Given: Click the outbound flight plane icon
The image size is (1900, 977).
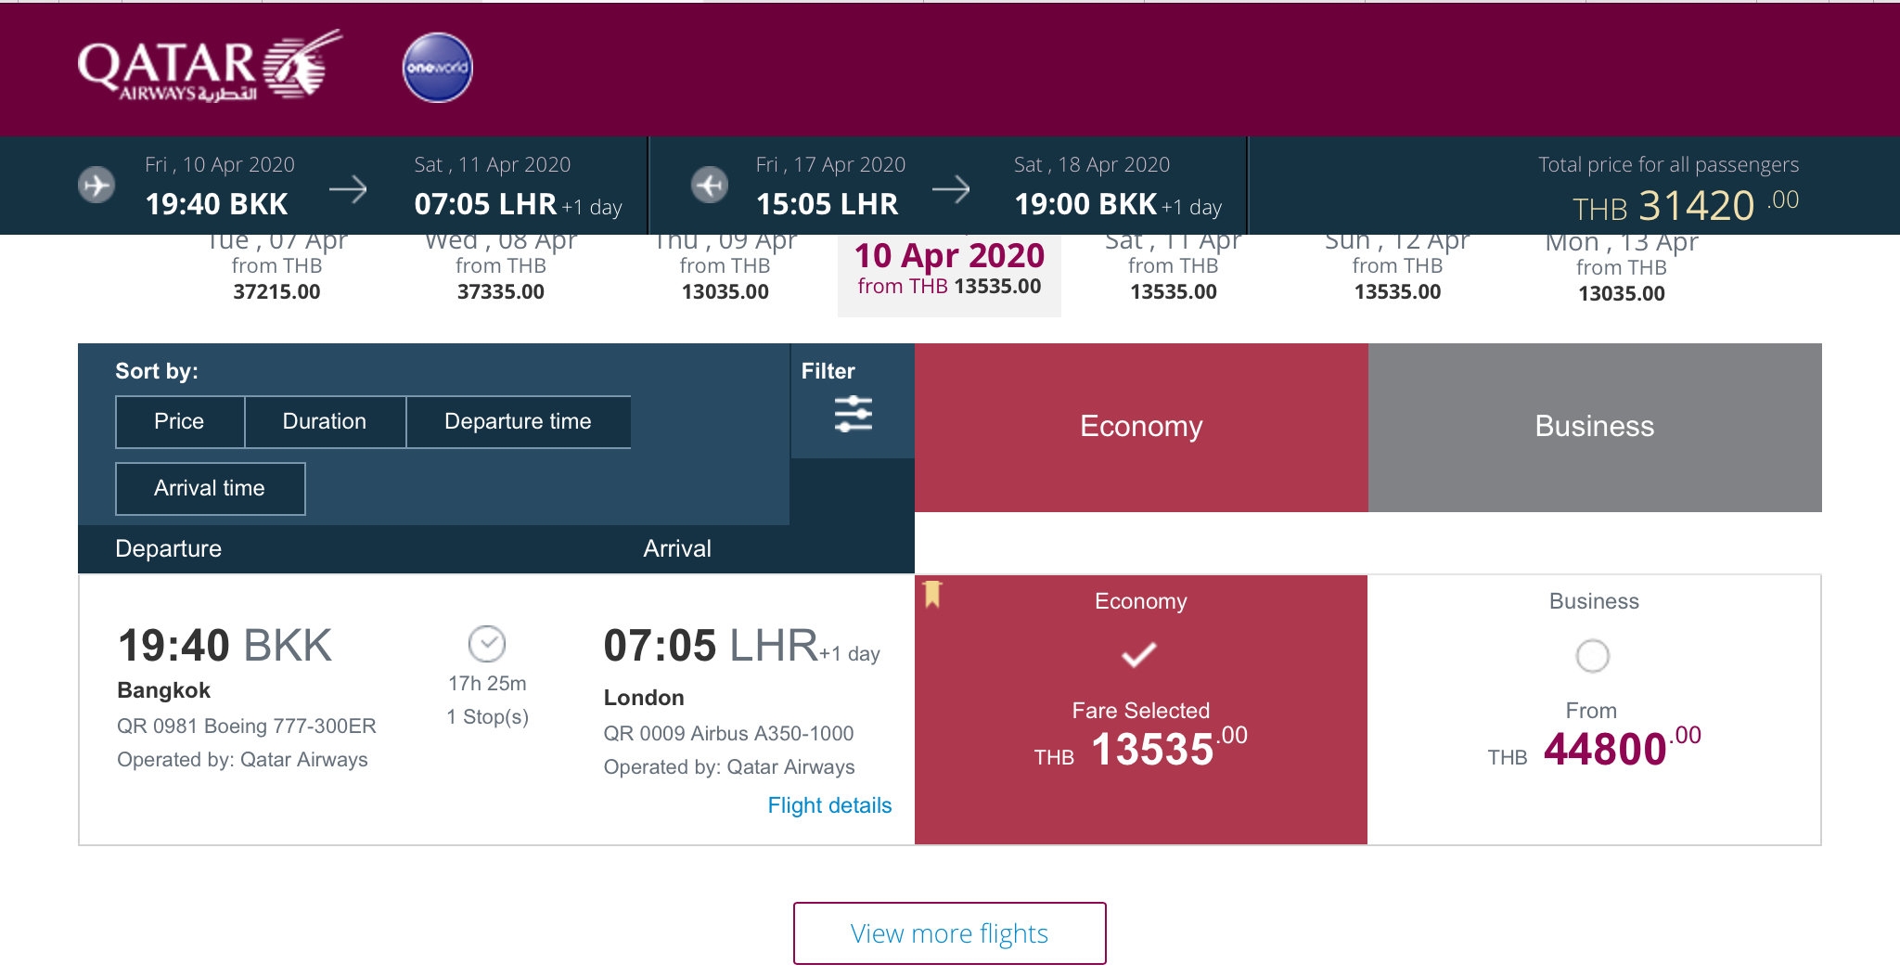Looking at the screenshot, I should coord(96,185).
